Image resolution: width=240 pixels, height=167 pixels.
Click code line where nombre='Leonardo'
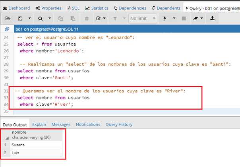pyautogui.click(x=52, y=51)
